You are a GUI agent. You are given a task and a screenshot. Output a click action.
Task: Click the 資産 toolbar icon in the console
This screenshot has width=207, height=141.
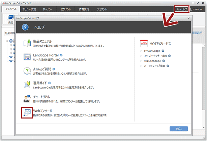[x=10, y=19]
